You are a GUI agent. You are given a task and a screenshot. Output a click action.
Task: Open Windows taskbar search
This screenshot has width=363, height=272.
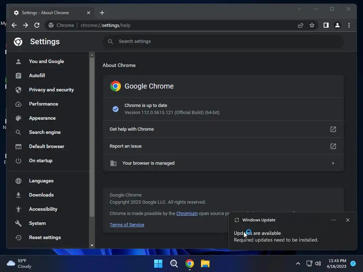(174, 263)
